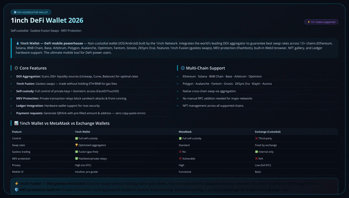Click the 1inch Wallet column header
This screenshot has height=198, width=349.
click(83, 132)
